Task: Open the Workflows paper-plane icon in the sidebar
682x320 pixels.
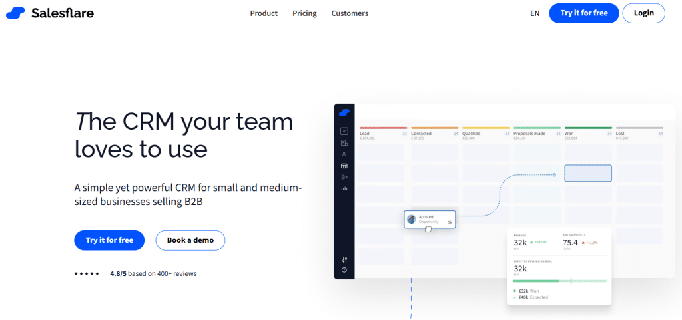Action: click(344, 177)
